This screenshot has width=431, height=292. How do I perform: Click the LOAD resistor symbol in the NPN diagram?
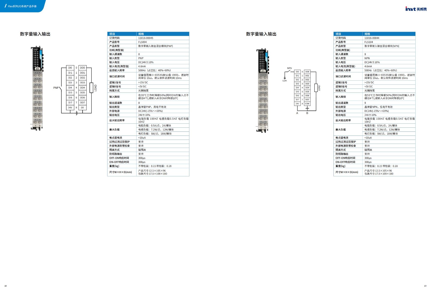coord(316,88)
